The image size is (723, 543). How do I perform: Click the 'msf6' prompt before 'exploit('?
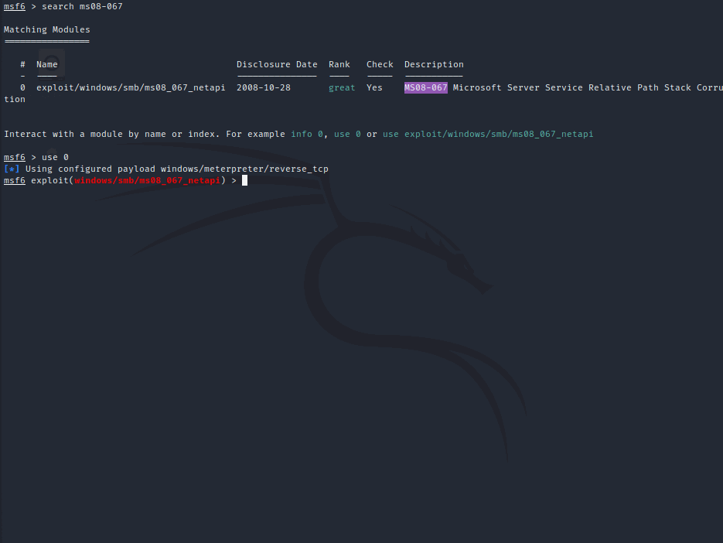pos(14,180)
